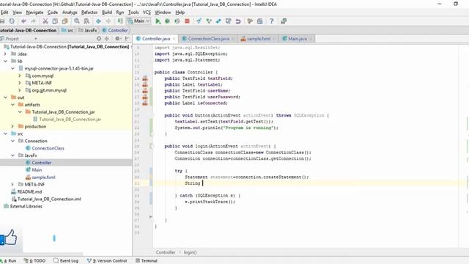The width and height of the screenshot is (469, 264).
Task: Select Tutorial_Java_DB_Connection.iml file
Action: [49, 199]
